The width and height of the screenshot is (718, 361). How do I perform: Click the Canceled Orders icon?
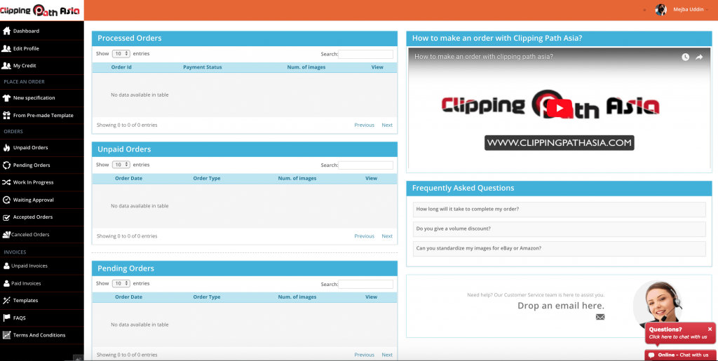6,235
